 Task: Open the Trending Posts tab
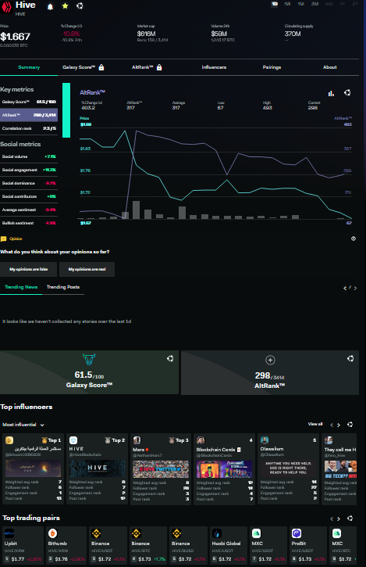tap(63, 287)
